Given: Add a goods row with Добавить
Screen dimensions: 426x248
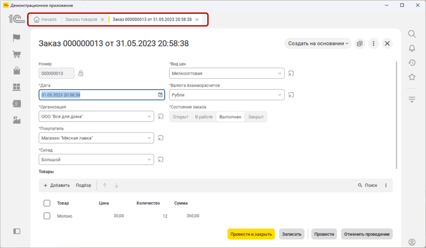Looking at the screenshot, I should click(x=57, y=185).
